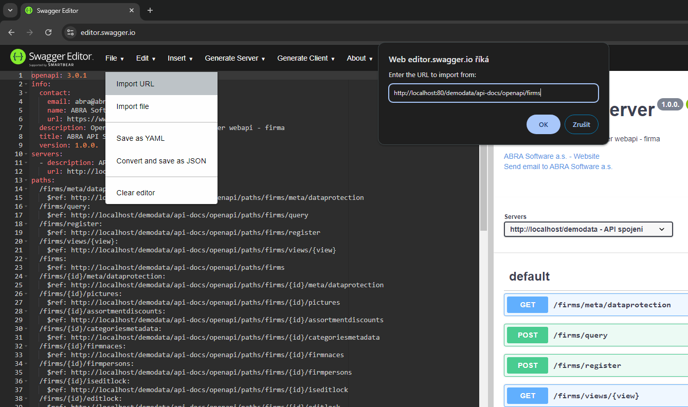Screen dimensions: 688x407
Task: Click the Swagger Editor logo
Action: tap(51, 58)
